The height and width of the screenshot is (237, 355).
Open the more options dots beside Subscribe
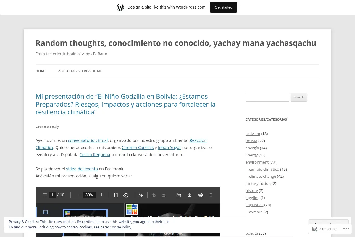346,229
